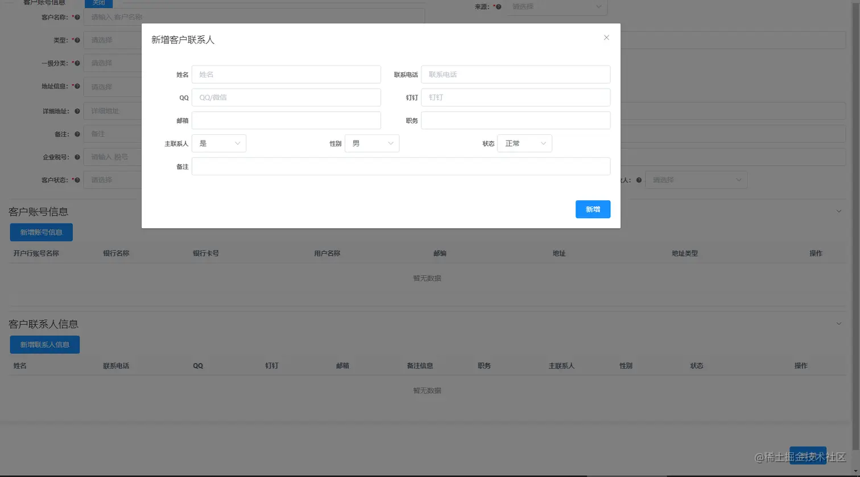
Task: Close the 新增客户联系人 dialog
Action: (606, 37)
